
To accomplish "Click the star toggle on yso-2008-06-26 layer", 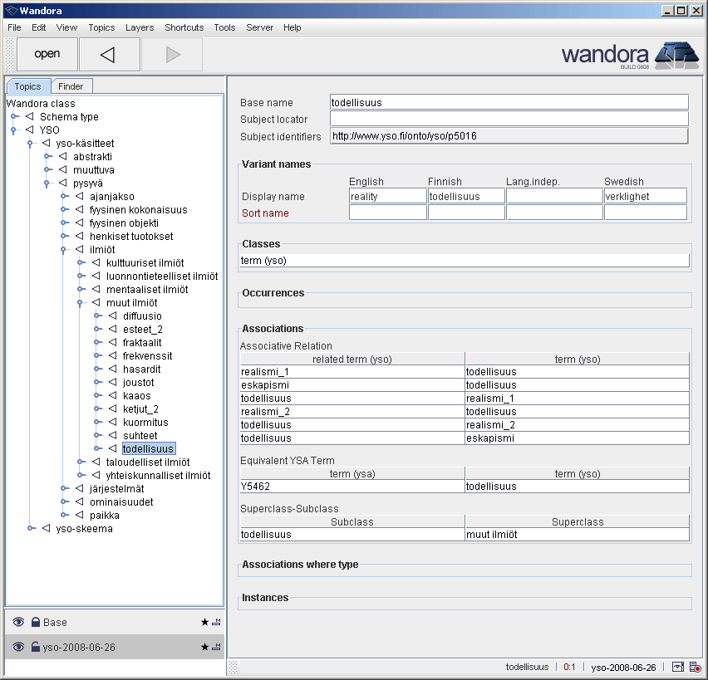I will [x=204, y=647].
